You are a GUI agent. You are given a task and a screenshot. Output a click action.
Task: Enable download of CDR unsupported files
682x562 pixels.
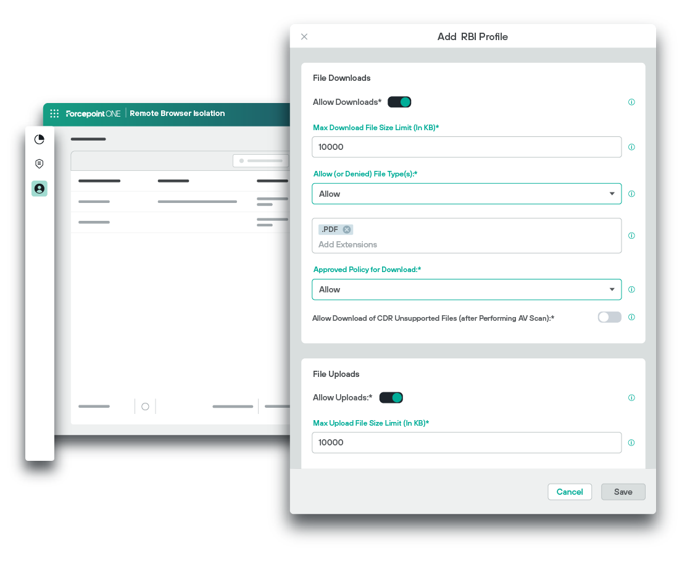609,317
